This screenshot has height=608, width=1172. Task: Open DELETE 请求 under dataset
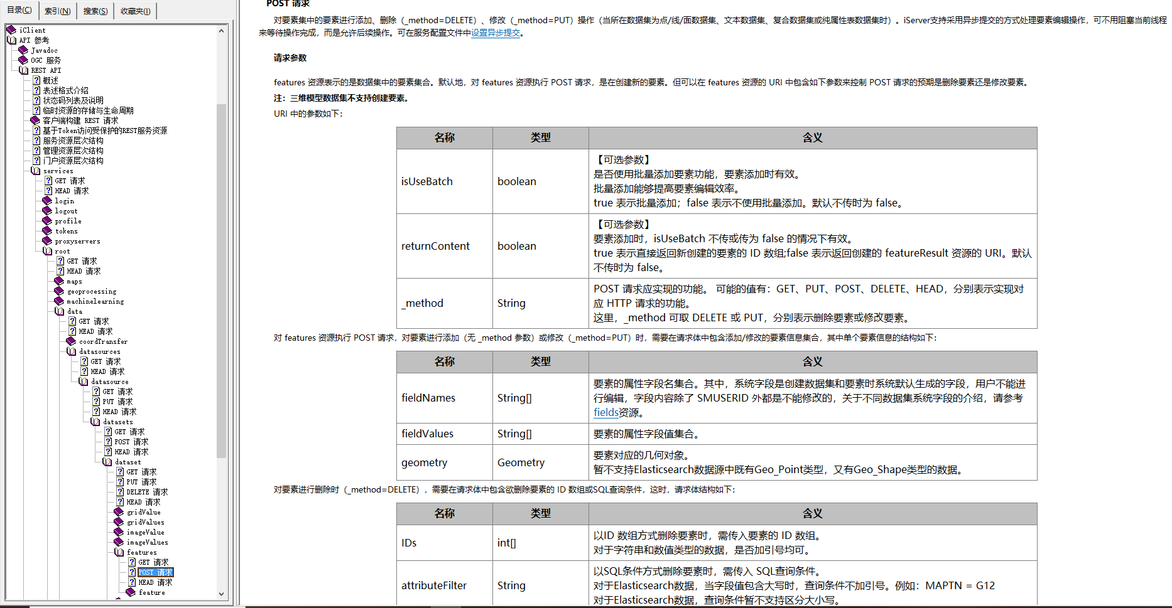pyautogui.click(x=147, y=492)
